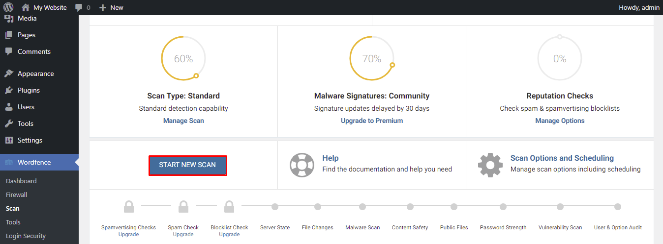Click the Users person icon

tap(9, 107)
